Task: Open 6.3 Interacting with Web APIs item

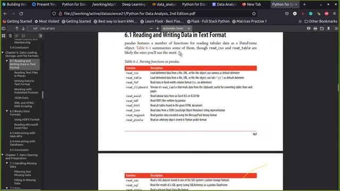Action: (x=22, y=135)
